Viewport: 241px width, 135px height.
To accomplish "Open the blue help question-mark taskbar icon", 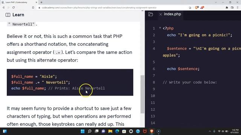I will [138, 131].
